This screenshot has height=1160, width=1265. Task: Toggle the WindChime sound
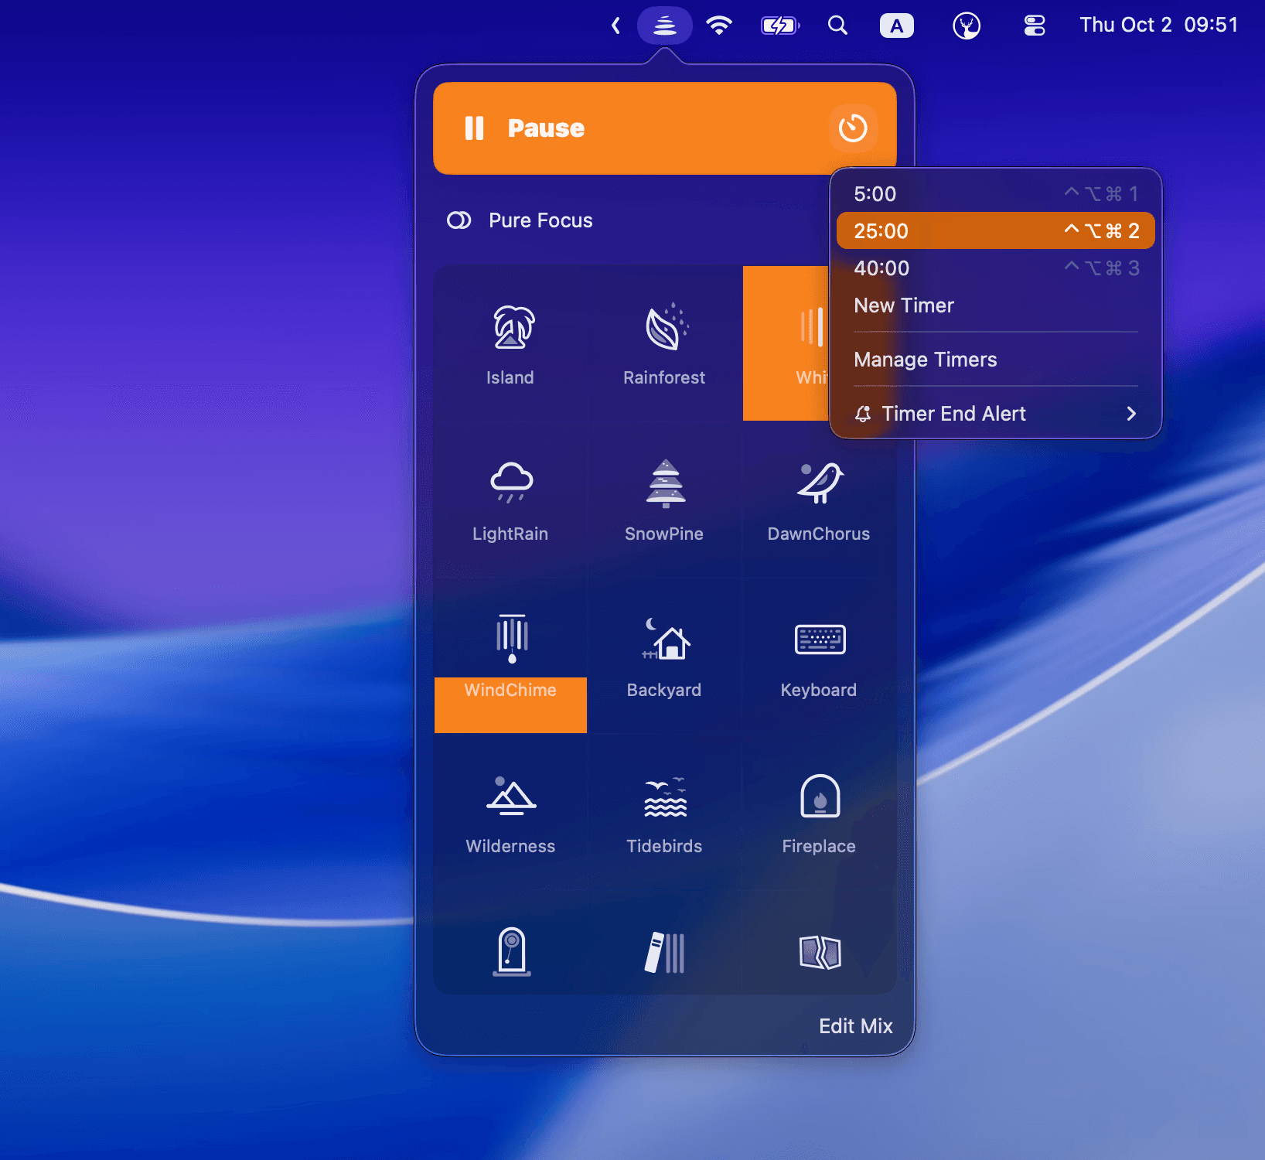[x=510, y=657]
